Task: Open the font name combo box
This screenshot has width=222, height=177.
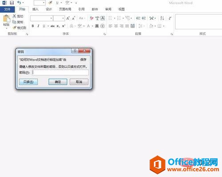Action: click(x=42, y=18)
